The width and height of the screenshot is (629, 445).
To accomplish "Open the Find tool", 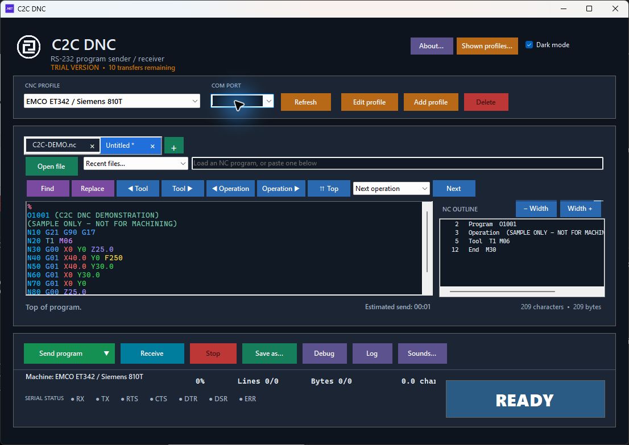I will pyautogui.click(x=47, y=189).
